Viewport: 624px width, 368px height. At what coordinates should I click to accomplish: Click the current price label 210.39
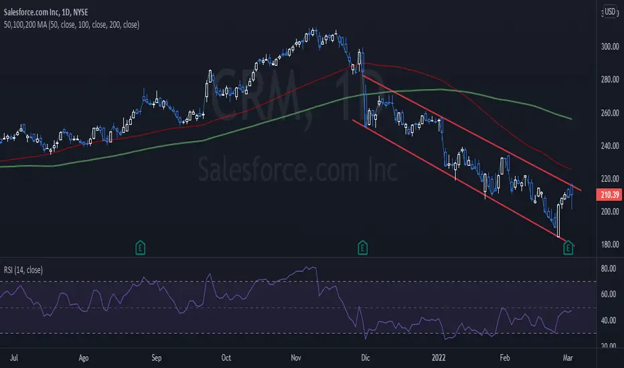609,195
